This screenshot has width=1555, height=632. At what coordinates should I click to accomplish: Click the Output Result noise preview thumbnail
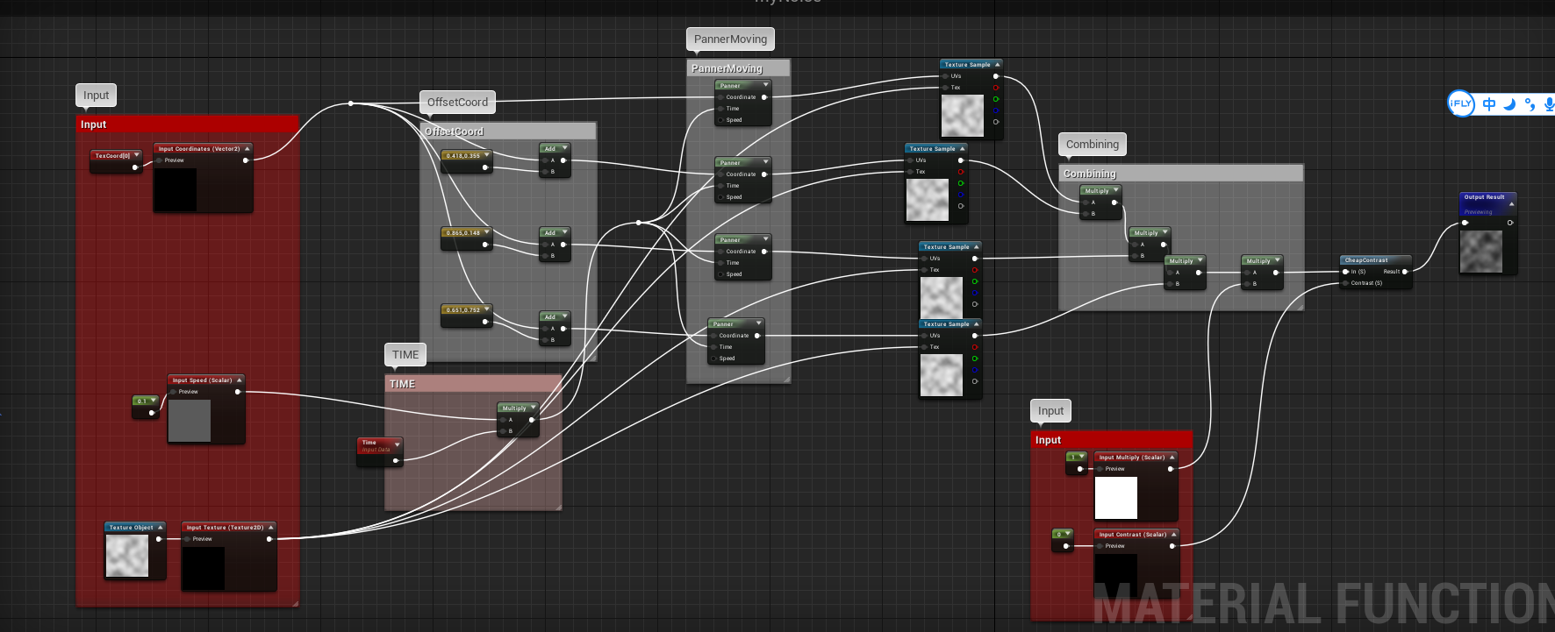point(1481,252)
